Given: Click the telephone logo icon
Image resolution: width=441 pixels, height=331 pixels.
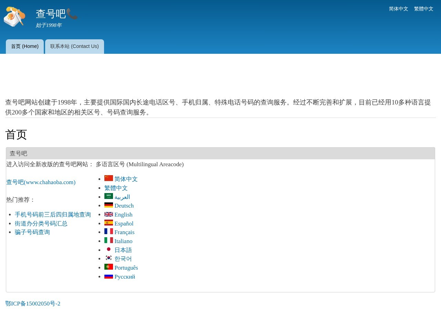Looking at the screenshot, I should (14, 17).
